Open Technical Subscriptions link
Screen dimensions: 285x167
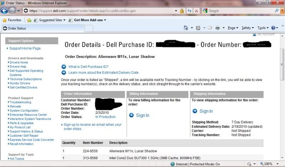pyautogui.click(x=26, y=79)
